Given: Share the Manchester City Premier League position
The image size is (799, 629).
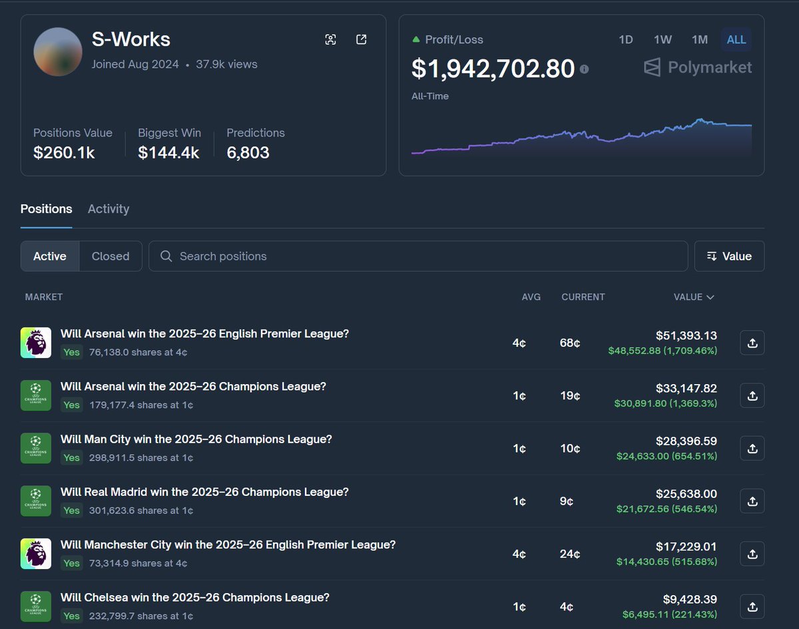Looking at the screenshot, I should 752,553.
